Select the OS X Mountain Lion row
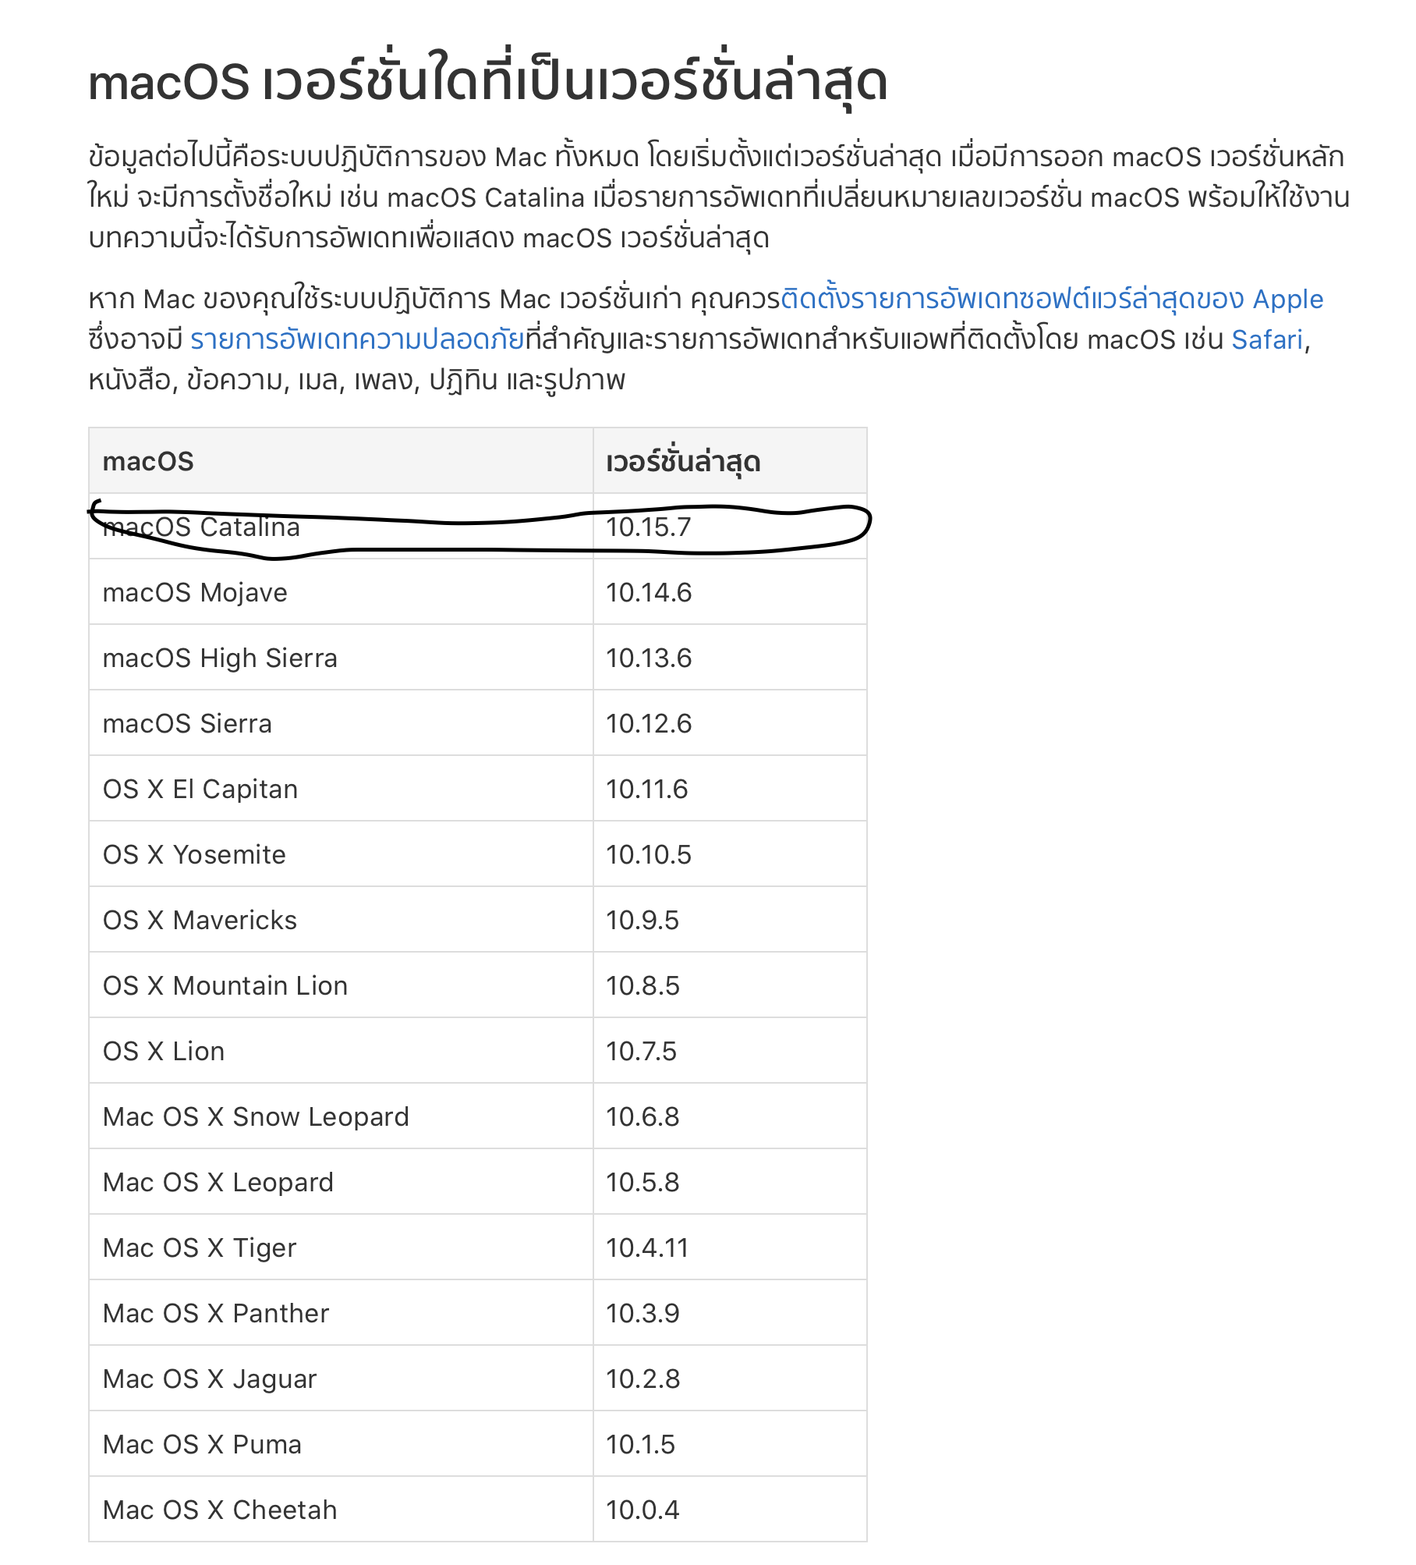The image size is (1416, 1565). tap(477, 985)
